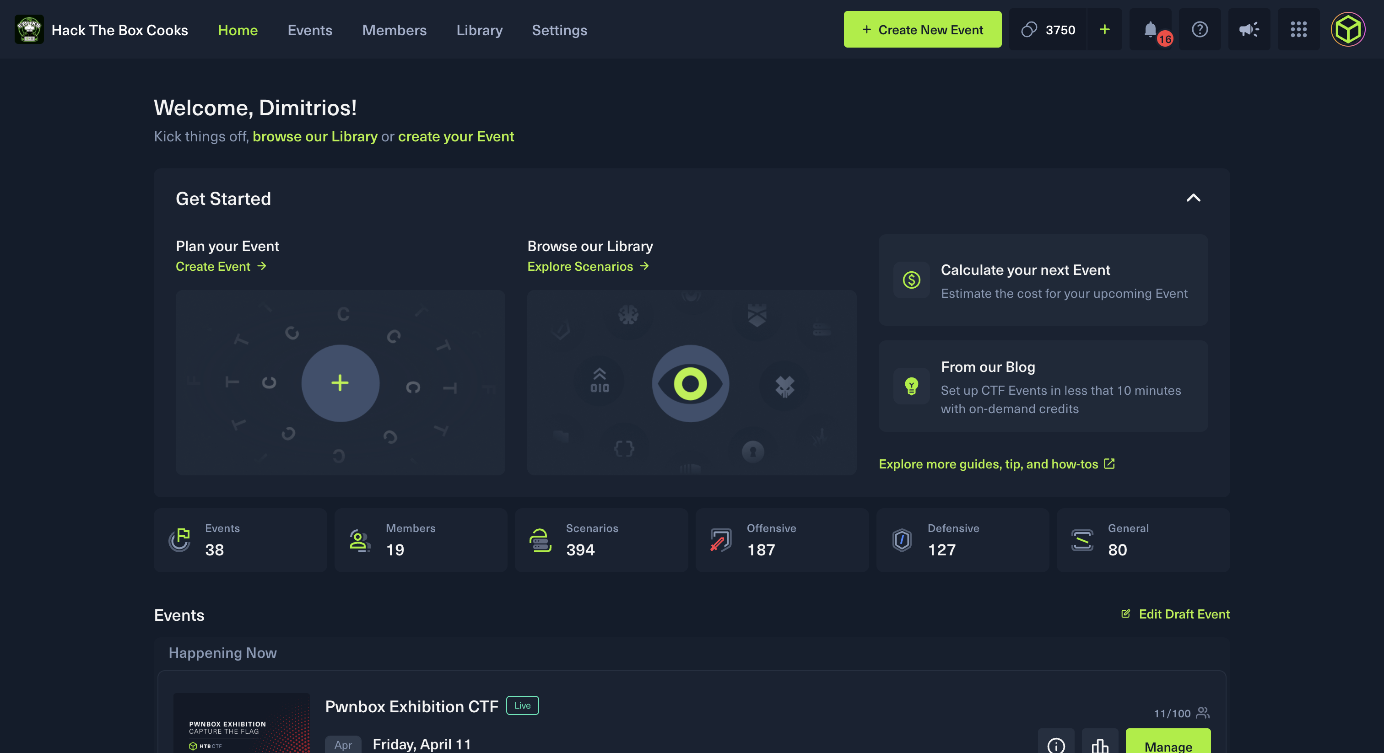Click the Create New Event button

pos(923,30)
